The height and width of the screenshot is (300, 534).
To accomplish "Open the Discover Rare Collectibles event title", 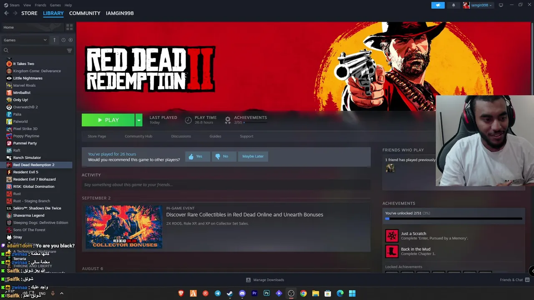I will 244,215.
